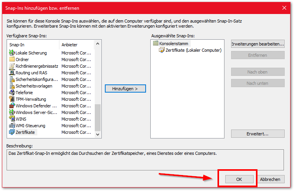Viewport: 294px width, 191px height.
Task: Select Konsolenstamm in selected snap-ins
Action: [x=174, y=44]
